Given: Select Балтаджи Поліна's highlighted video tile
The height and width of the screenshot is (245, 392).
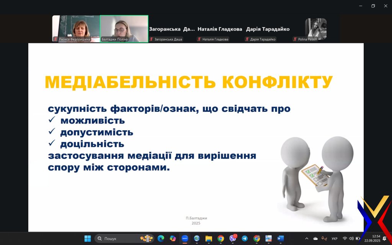Looking at the screenshot, I should pos(124,29).
